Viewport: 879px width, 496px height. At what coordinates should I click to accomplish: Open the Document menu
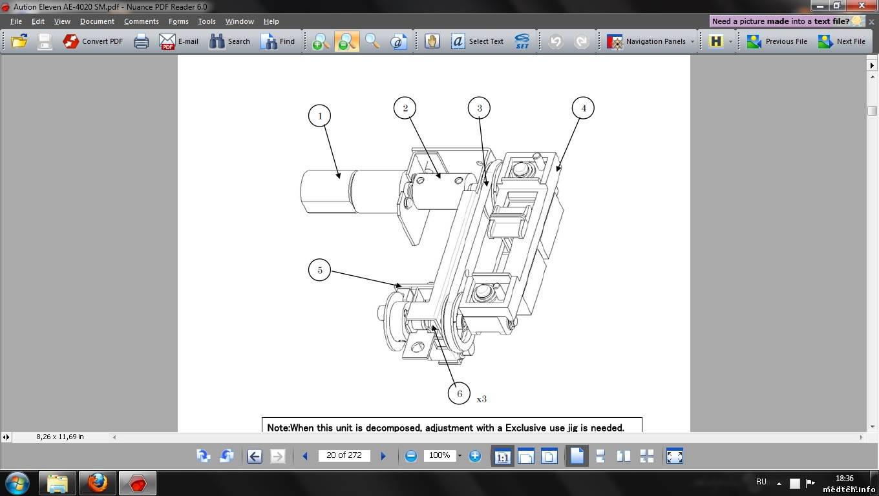click(97, 21)
